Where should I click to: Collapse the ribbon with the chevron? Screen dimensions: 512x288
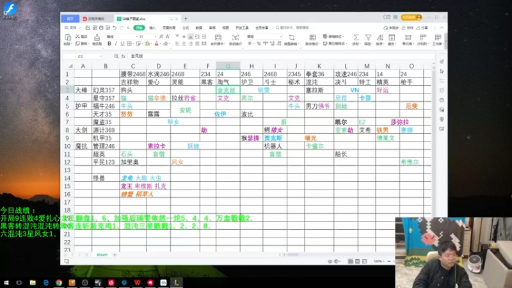tap(442, 28)
